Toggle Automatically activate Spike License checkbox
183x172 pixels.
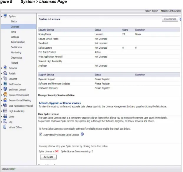pos(41,134)
